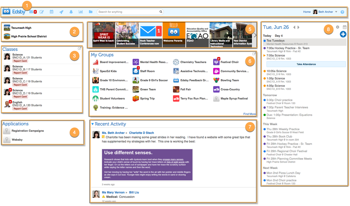This screenshot has height=206, width=350.
Task: Click the blue plus icon to add an event
Action: point(343,34)
